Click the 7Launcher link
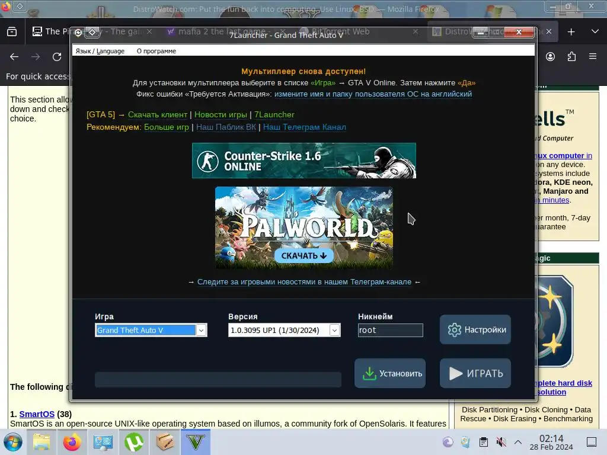607x455 pixels. click(x=274, y=114)
